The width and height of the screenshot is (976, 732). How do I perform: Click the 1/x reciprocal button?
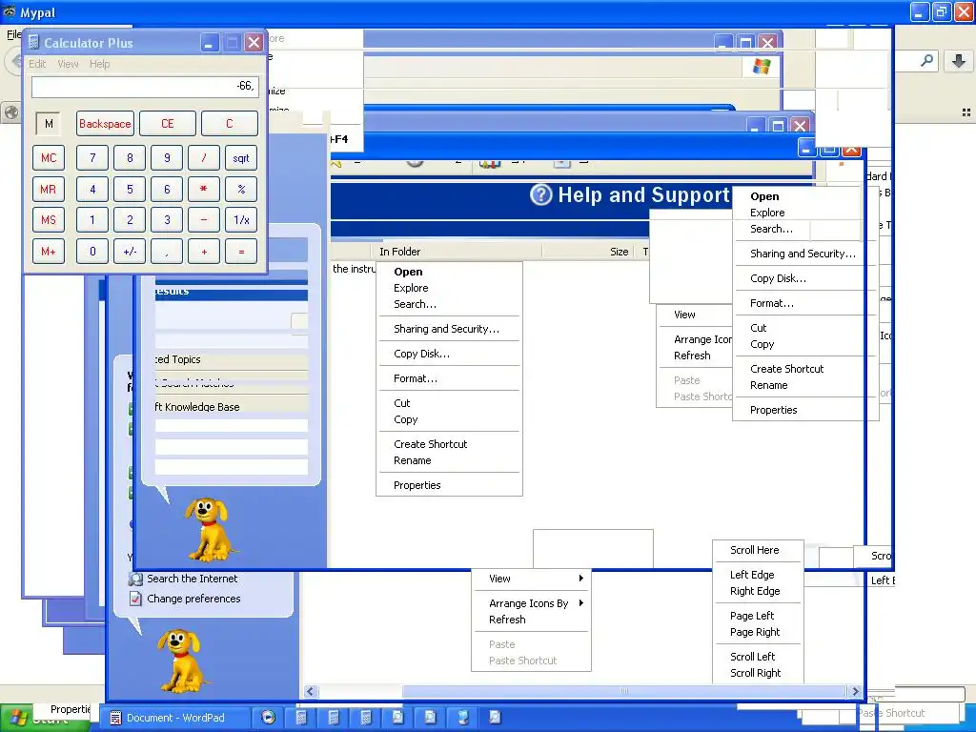point(241,220)
